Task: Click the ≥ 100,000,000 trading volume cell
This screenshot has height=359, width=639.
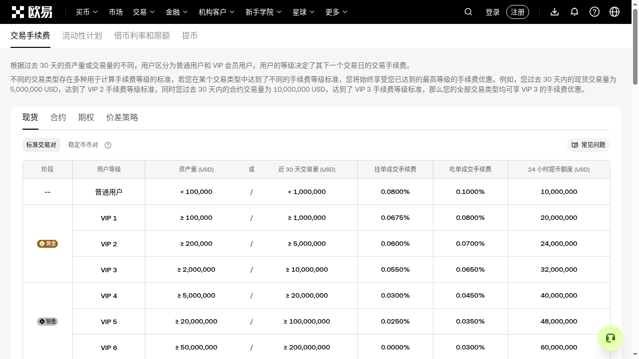Action: [307, 322]
